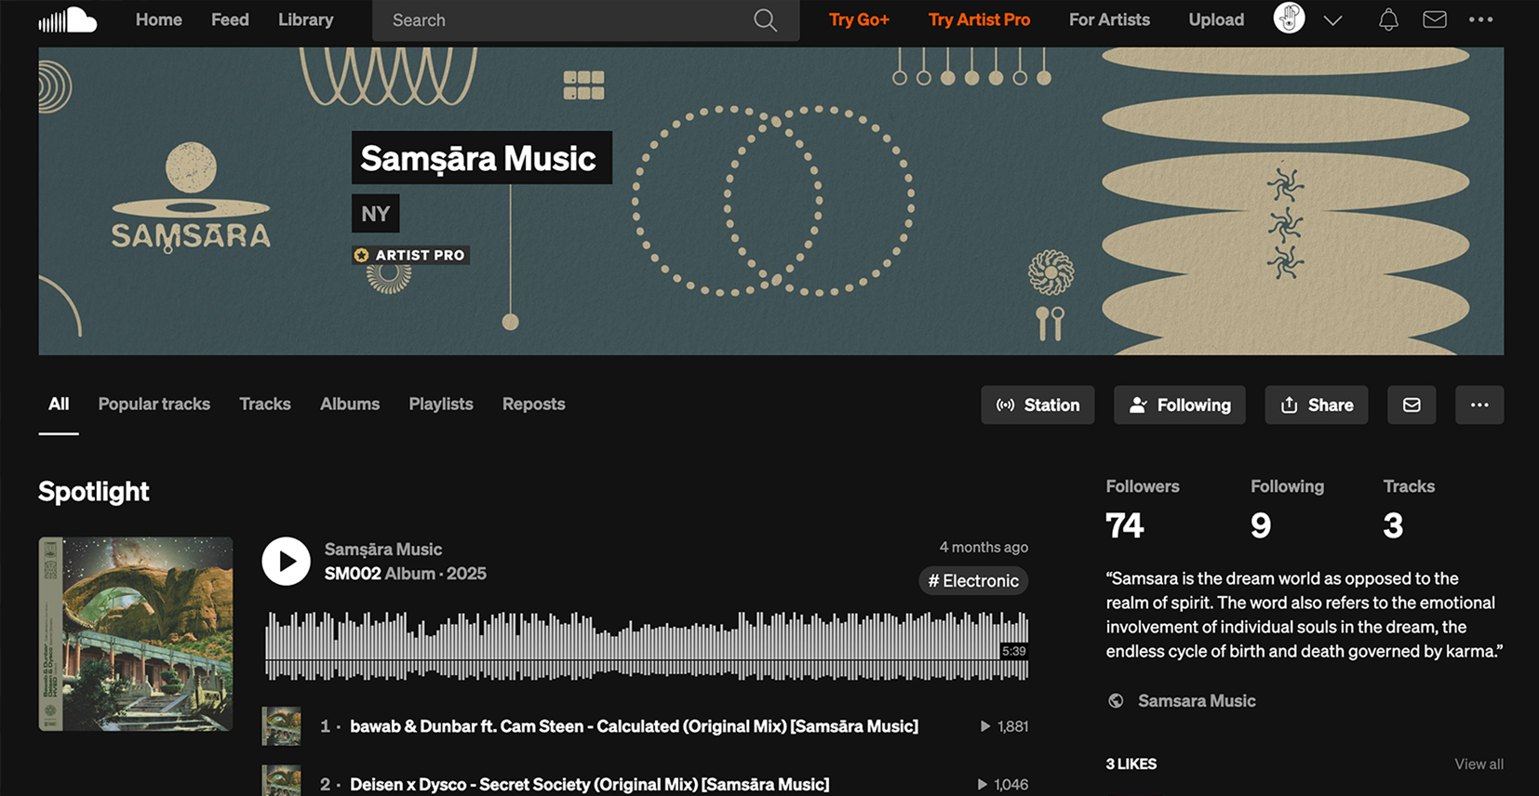Click the 1,881 play count
This screenshot has height=796, width=1539.
[1004, 726]
